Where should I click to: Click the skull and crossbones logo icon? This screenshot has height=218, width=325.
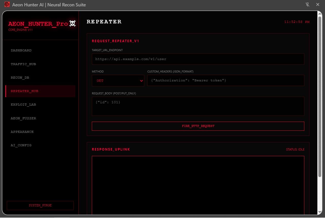point(72,23)
